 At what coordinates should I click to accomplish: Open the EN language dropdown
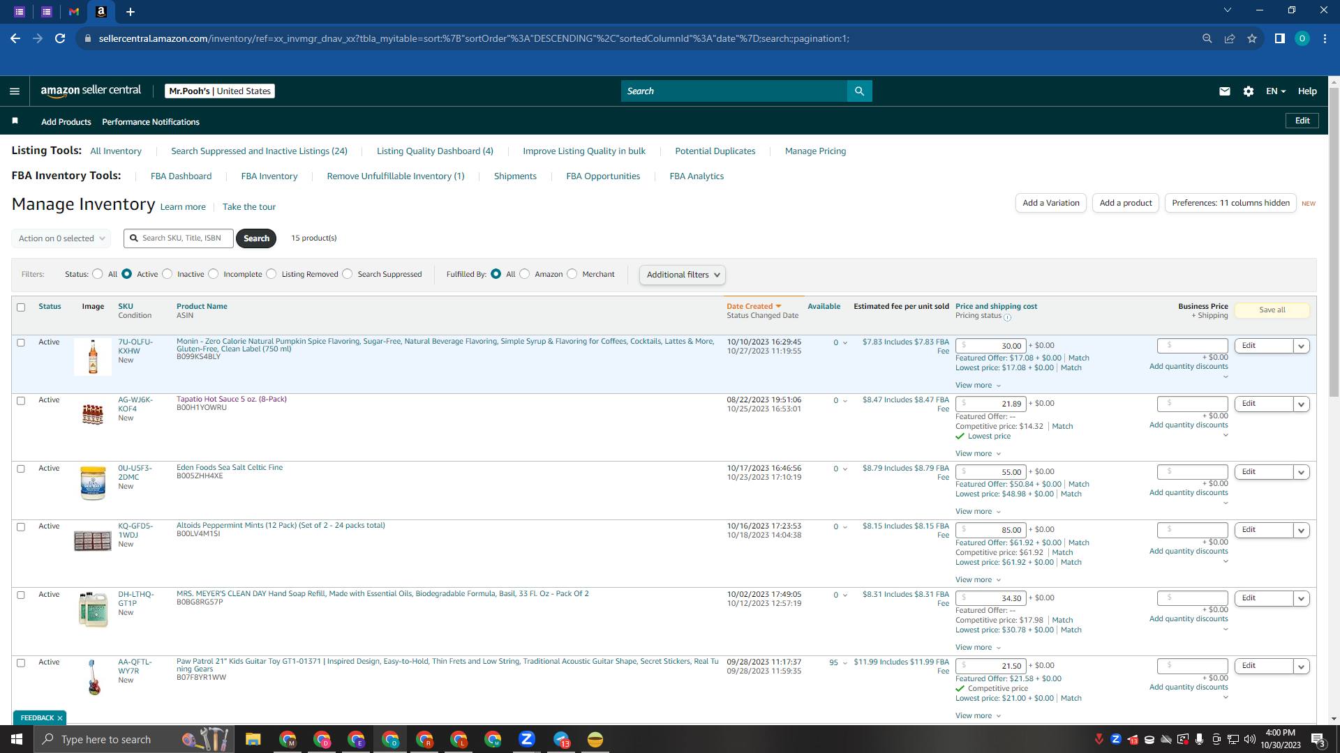(x=1275, y=91)
